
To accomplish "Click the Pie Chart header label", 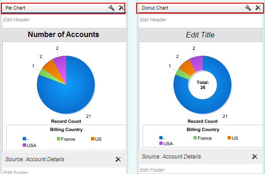I will tap(15, 8).
